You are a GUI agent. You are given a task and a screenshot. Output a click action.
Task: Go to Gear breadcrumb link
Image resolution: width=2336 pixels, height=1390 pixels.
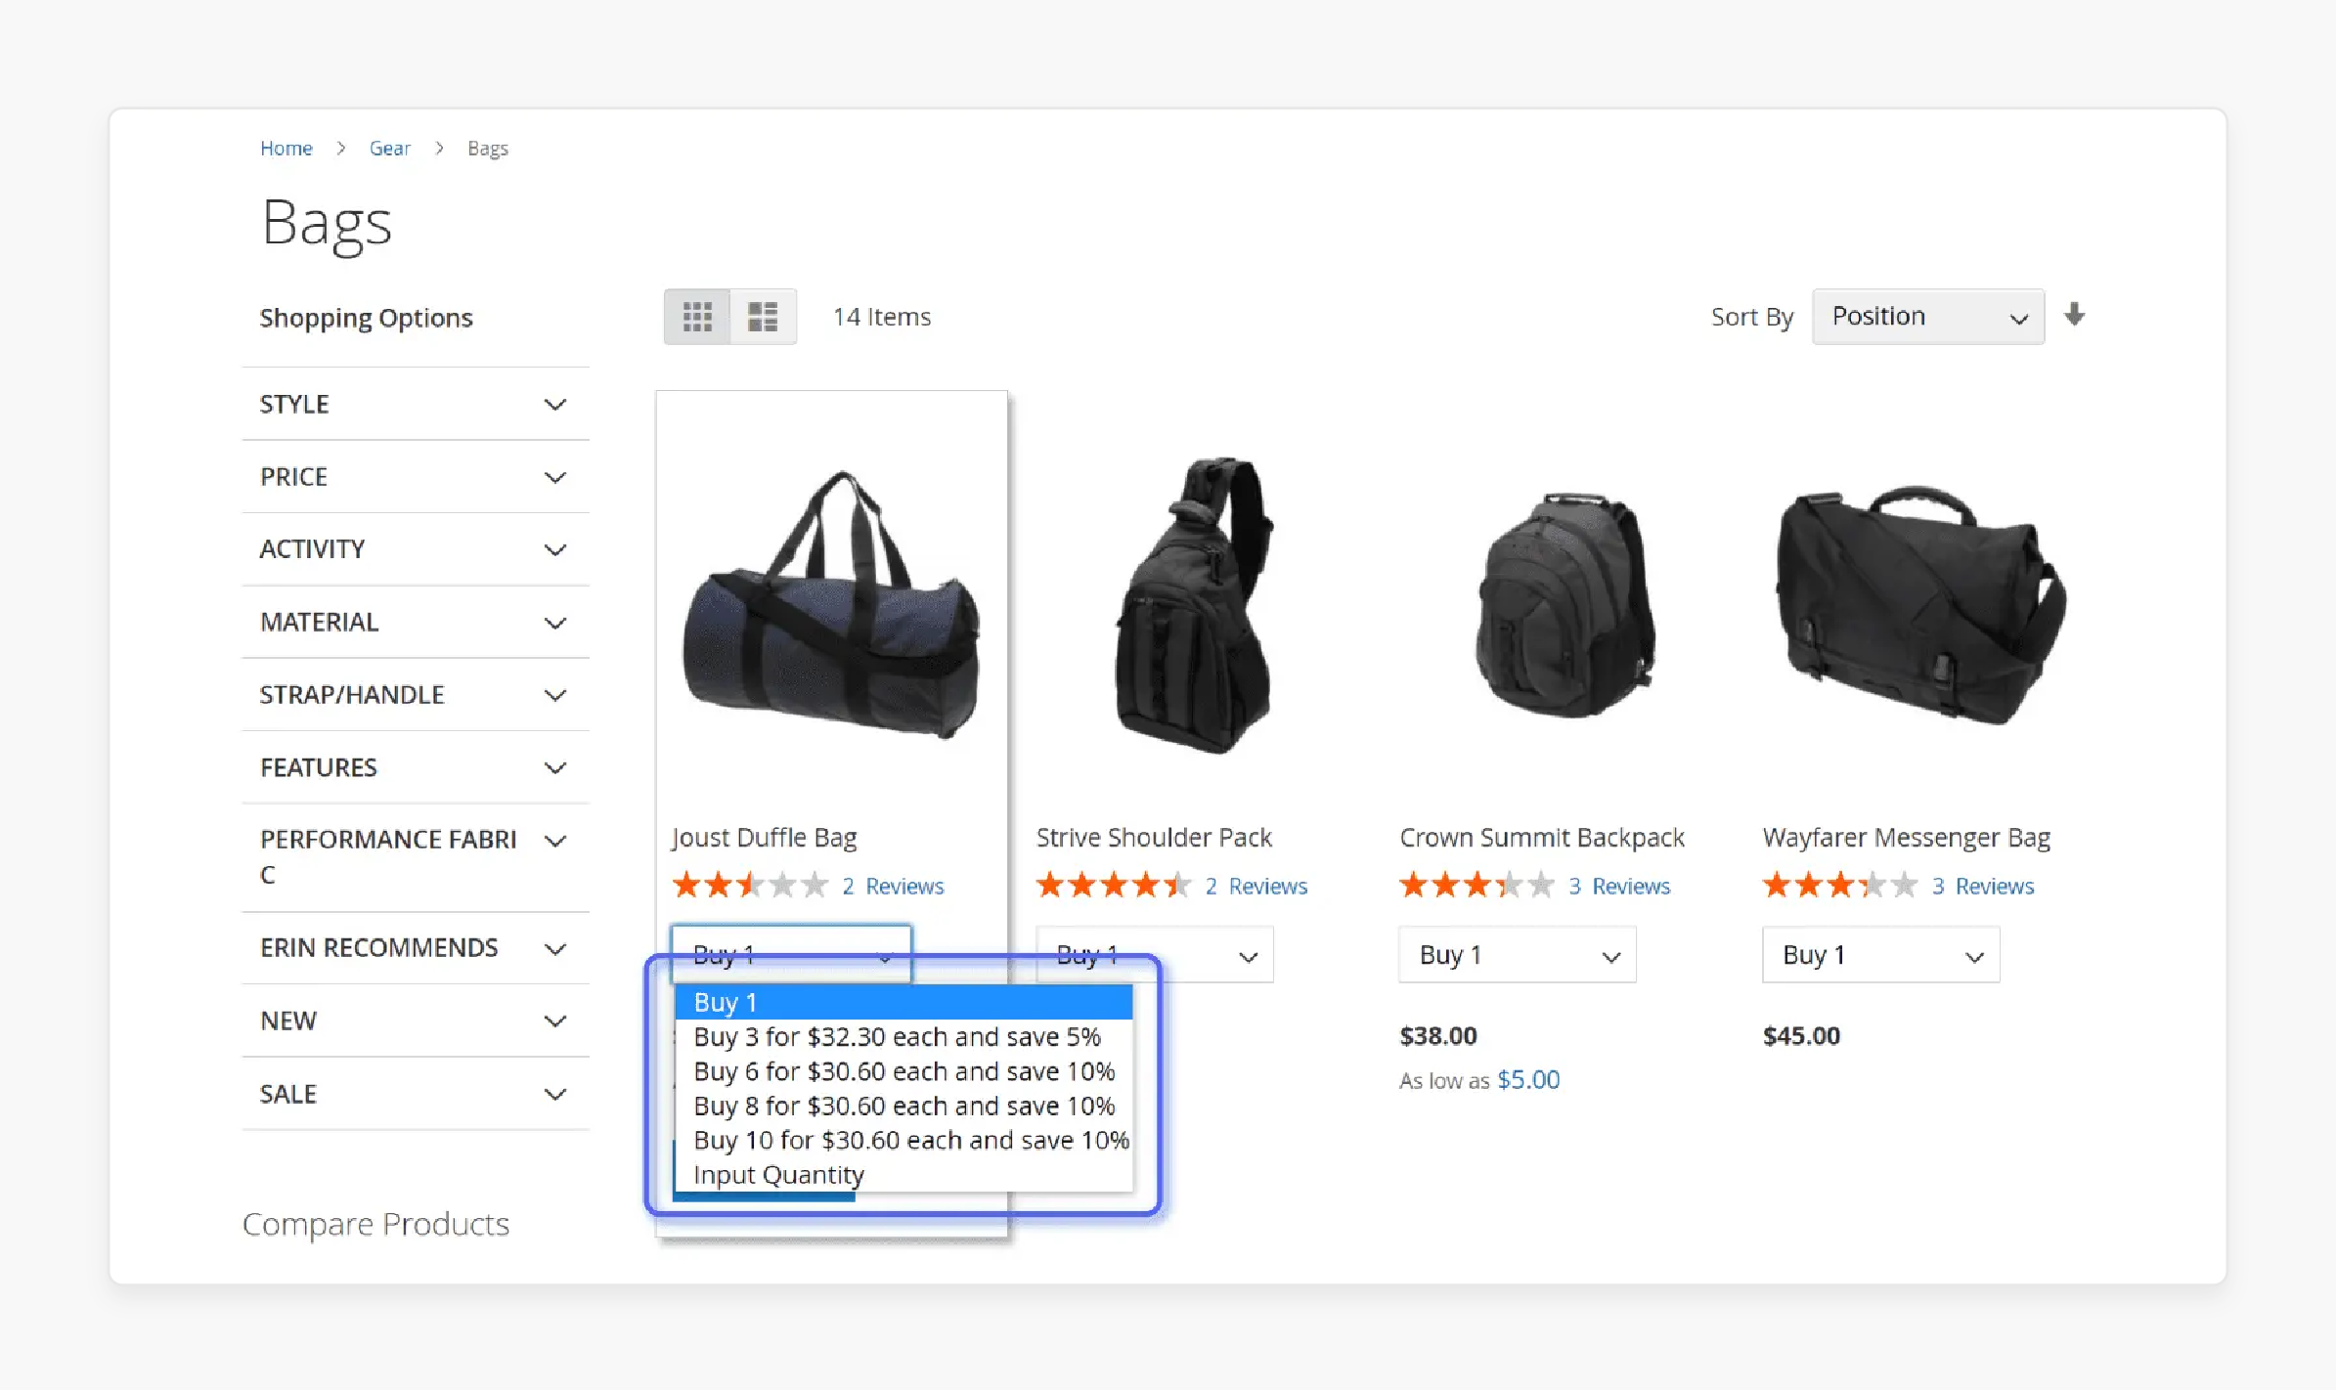389,148
